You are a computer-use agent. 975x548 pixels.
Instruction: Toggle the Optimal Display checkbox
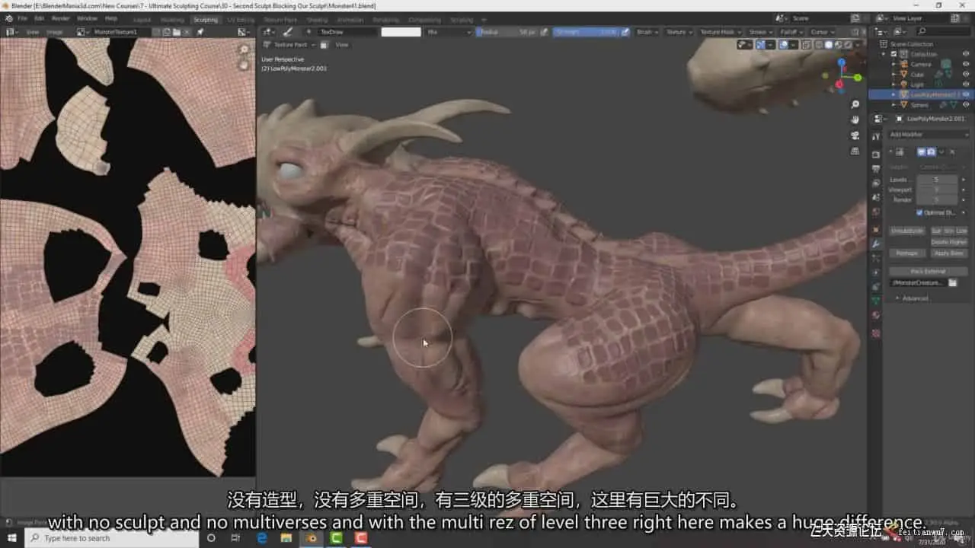(919, 212)
